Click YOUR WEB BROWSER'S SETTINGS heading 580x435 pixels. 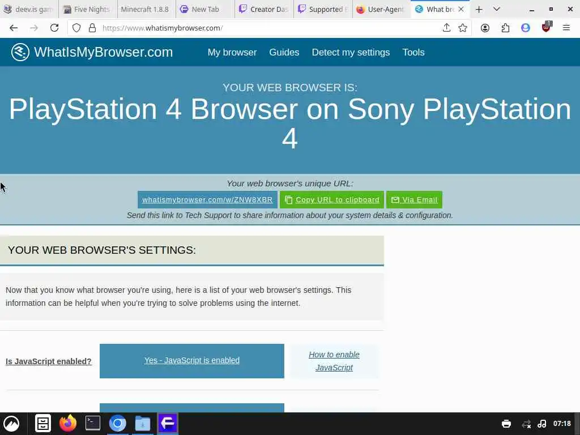click(102, 250)
